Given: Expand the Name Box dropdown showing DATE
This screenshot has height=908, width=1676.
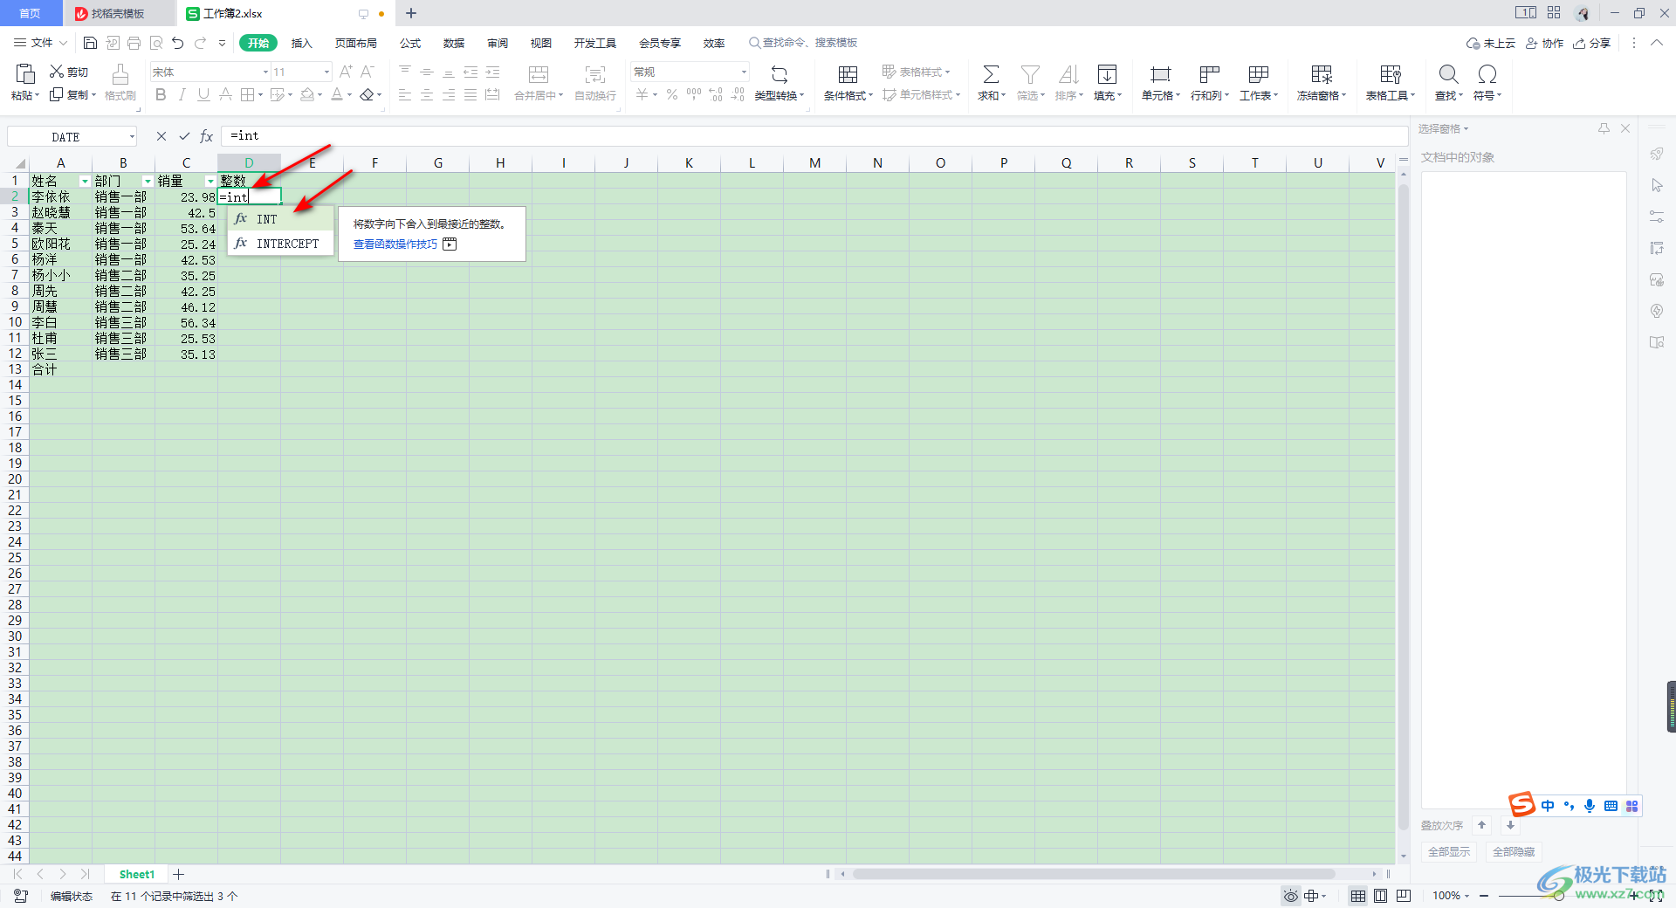Looking at the screenshot, I should [x=132, y=136].
